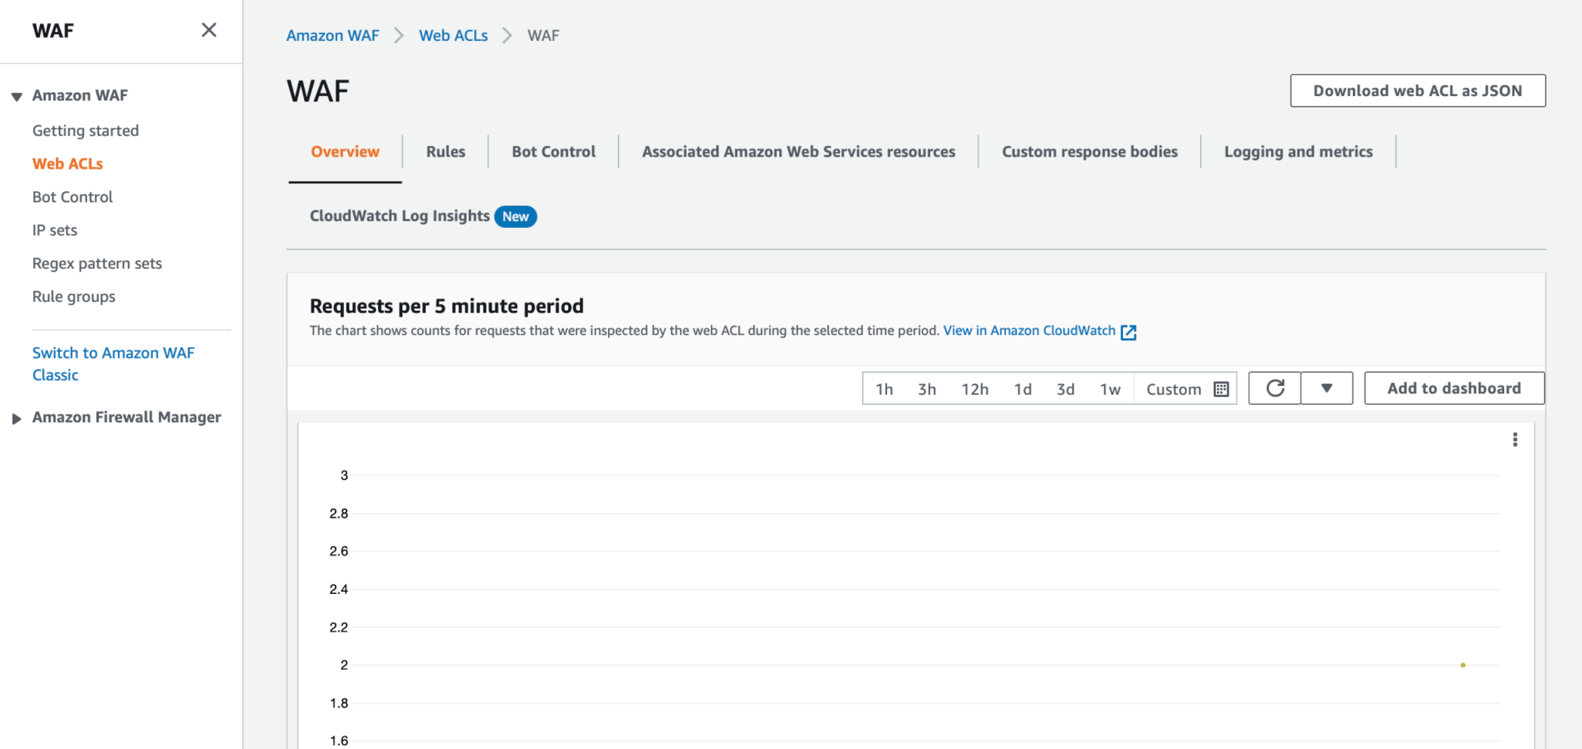
Task: Click the New badge beside Log Insights
Action: (516, 216)
